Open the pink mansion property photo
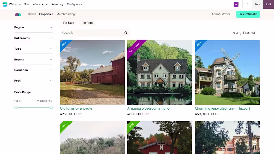 [227, 138]
